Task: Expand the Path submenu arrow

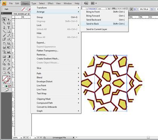Action: coord(79,73)
